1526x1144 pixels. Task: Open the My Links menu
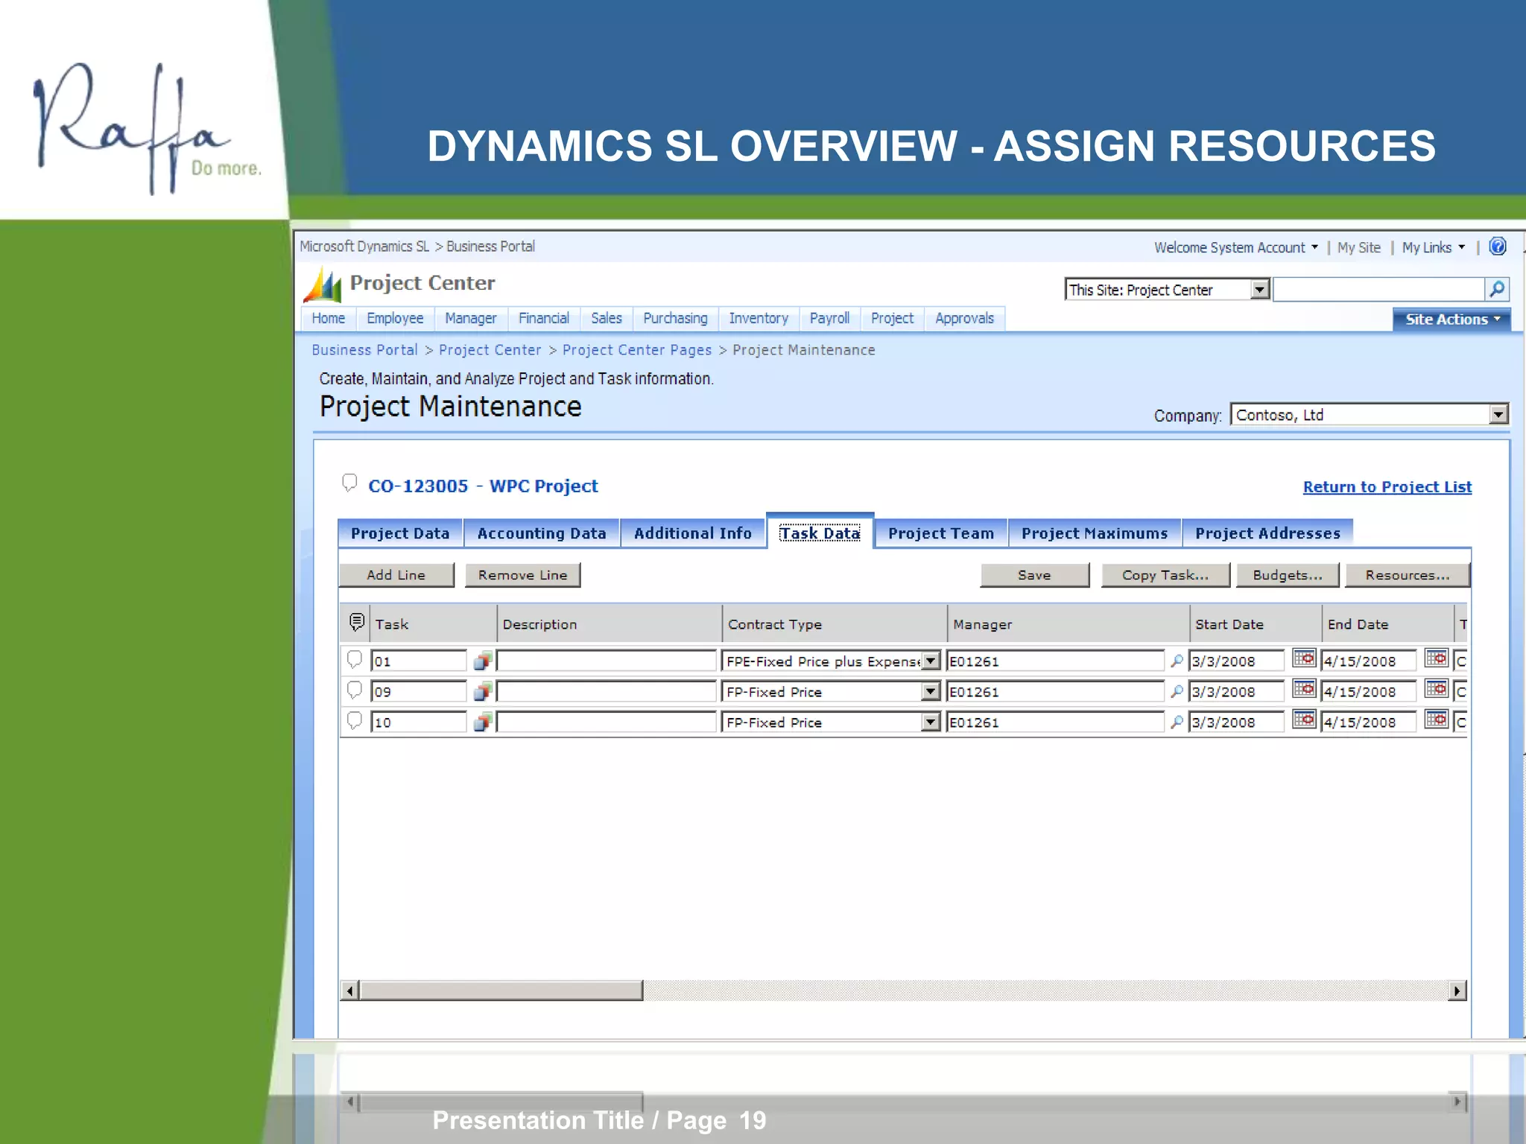pyautogui.click(x=1434, y=247)
